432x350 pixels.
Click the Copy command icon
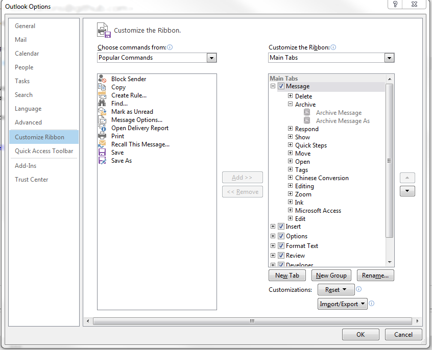click(102, 87)
